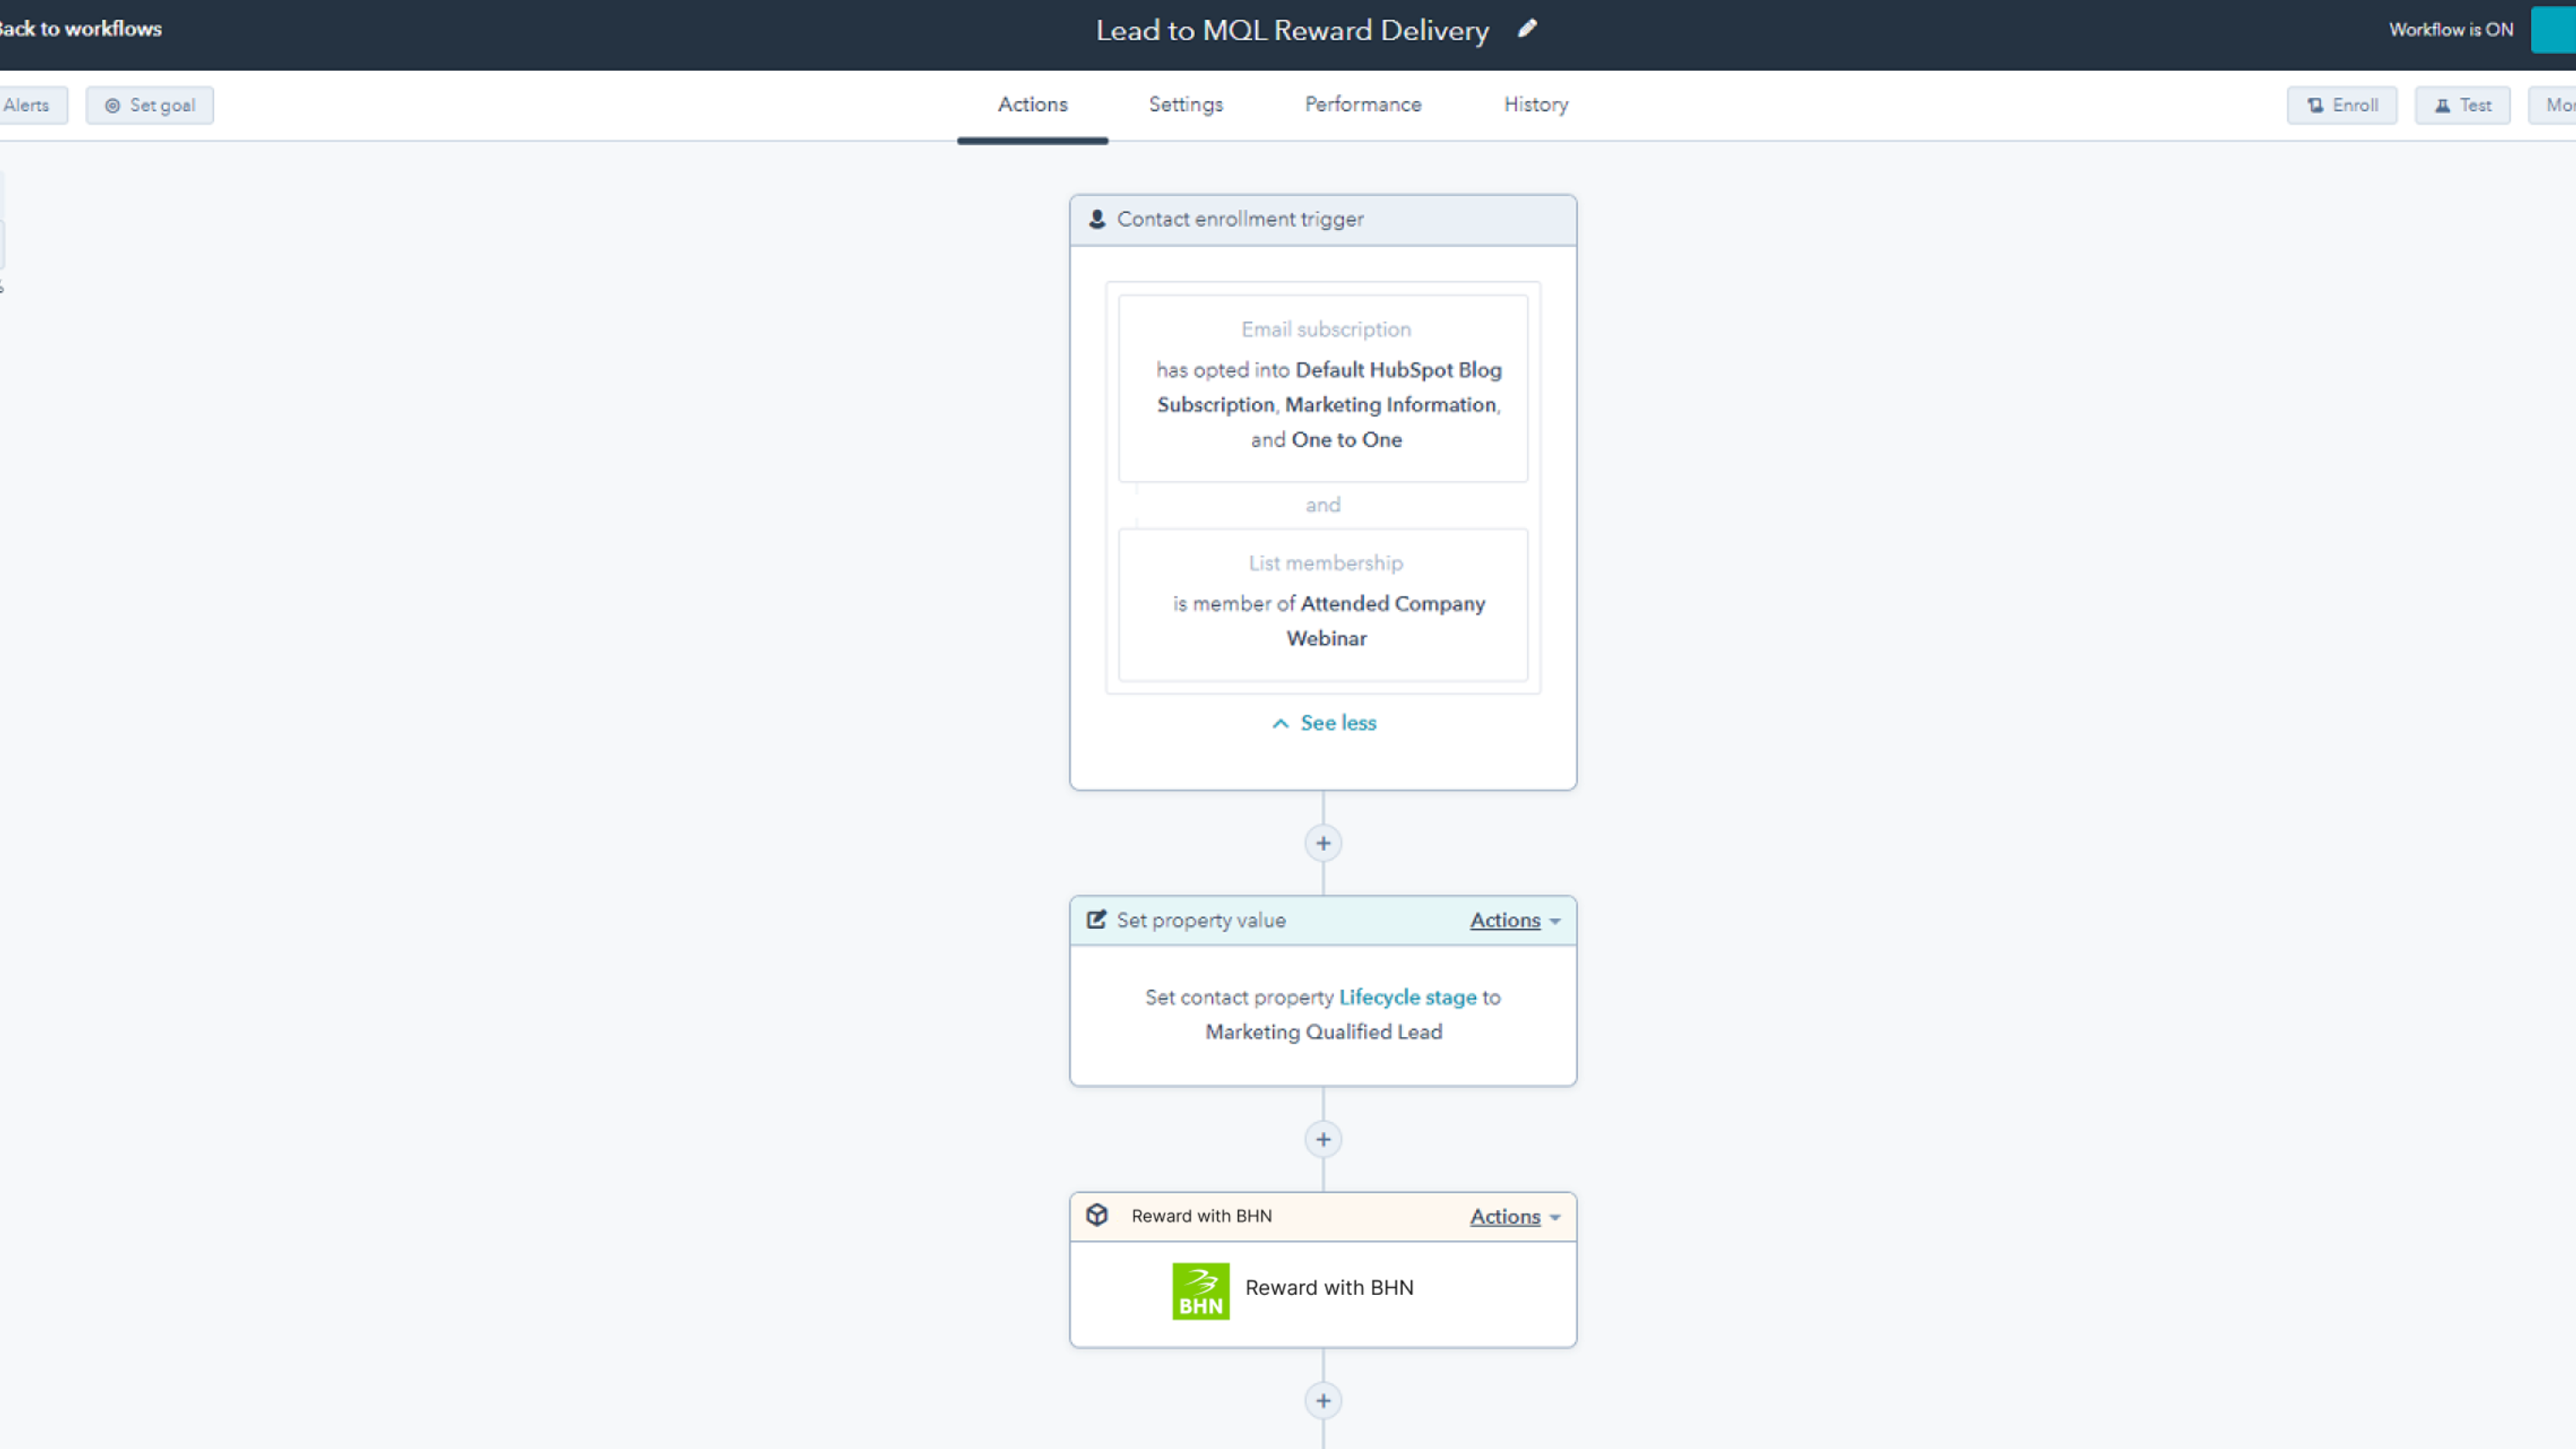
Task: Add action with plus below Set property value
Action: pyautogui.click(x=1323, y=1139)
